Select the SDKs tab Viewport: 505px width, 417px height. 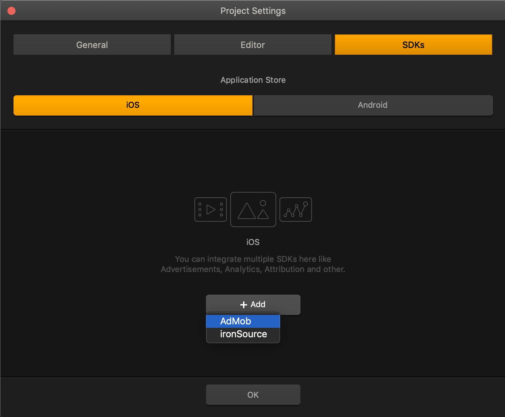[x=413, y=45]
